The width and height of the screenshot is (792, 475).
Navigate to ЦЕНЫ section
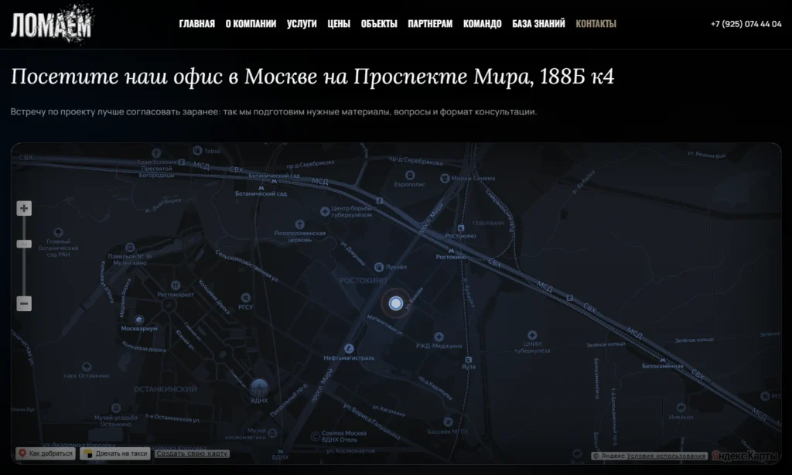339,24
